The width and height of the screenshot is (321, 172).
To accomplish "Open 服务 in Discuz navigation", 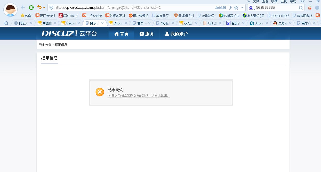I will click(x=147, y=34).
